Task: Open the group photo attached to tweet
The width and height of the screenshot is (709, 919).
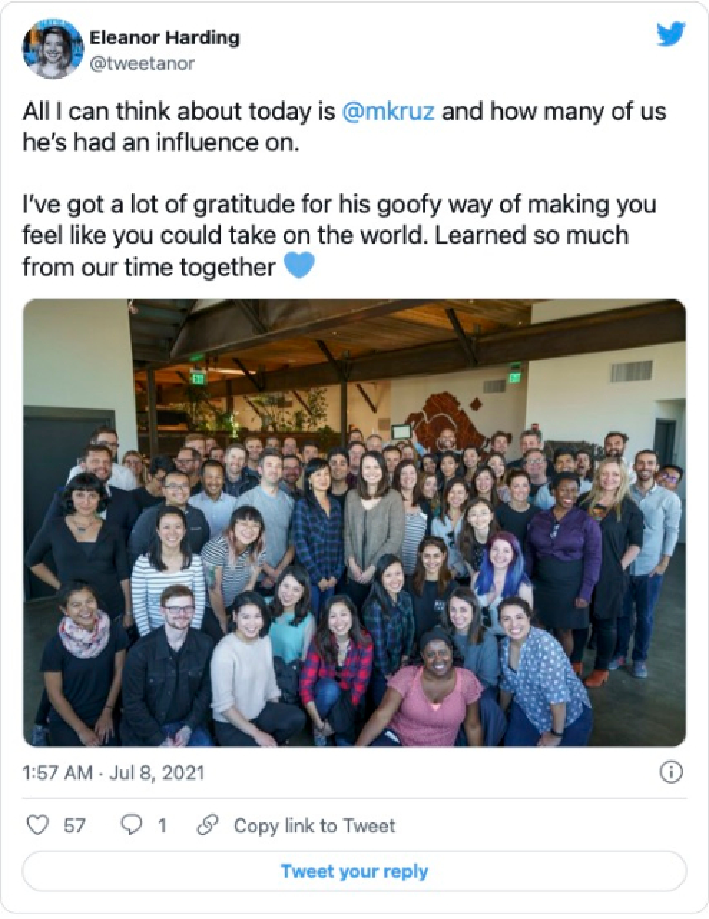Action: tap(354, 523)
